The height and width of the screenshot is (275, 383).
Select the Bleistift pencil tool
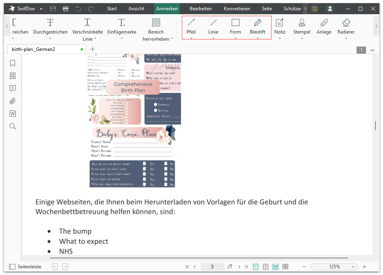pos(257,26)
